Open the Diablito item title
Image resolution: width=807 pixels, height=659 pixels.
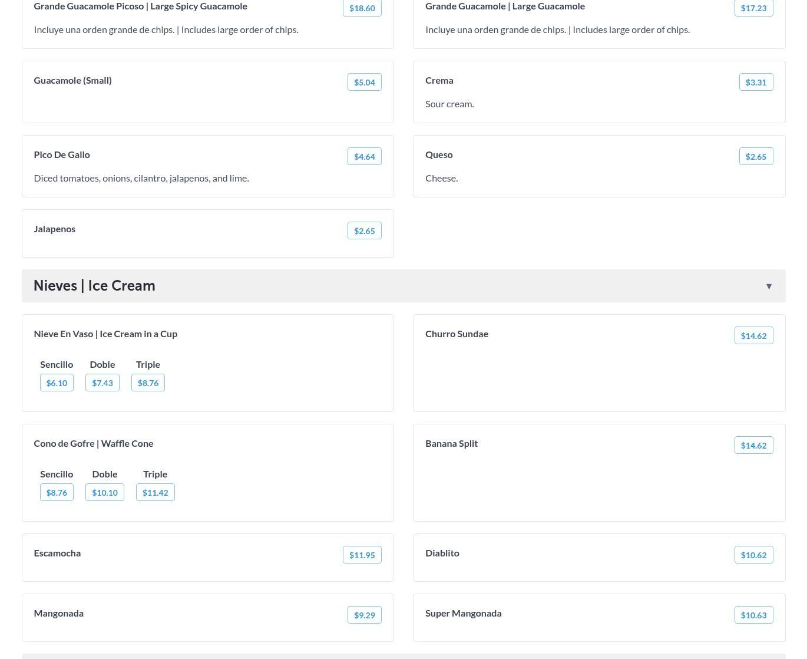pos(442,553)
